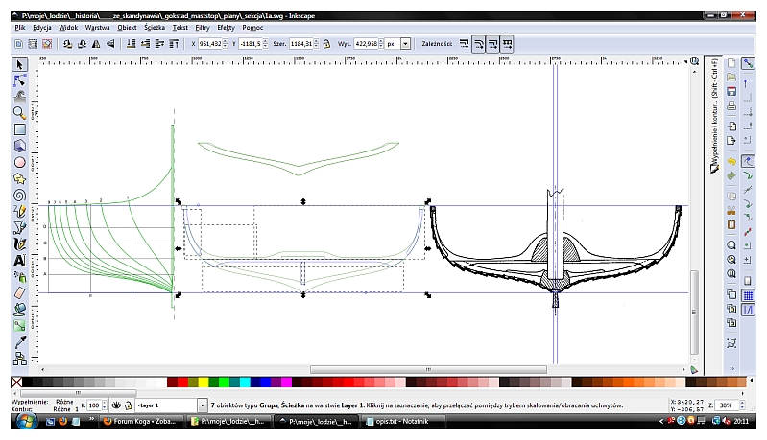Choose the Ellipse tool
Screen dimensions: 767x440
coord(19,162)
